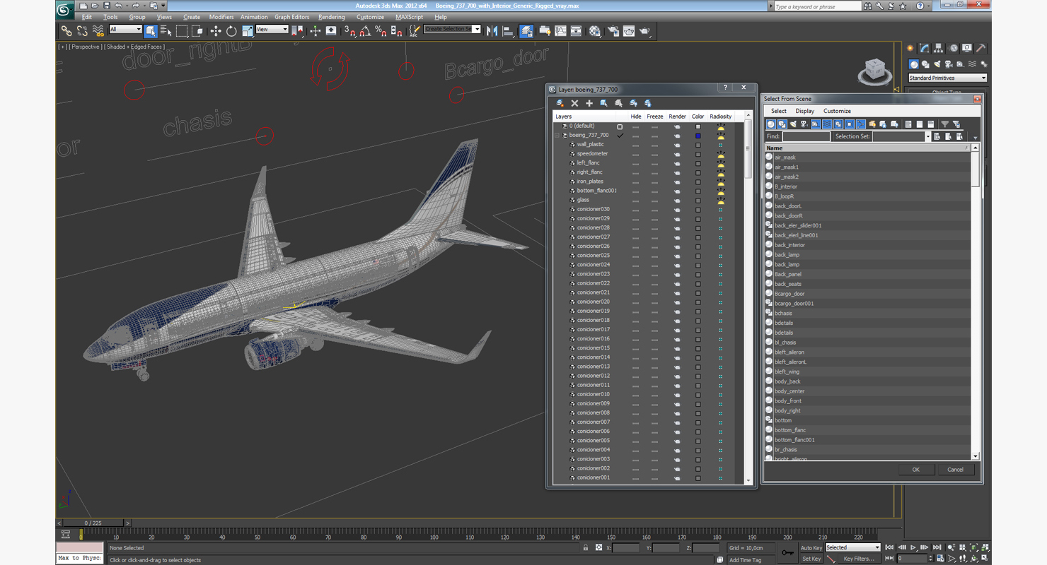Click Select All icon in Select From Scene
The width and height of the screenshot is (1047, 565).
pyautogui.click(x=908, y=124)
